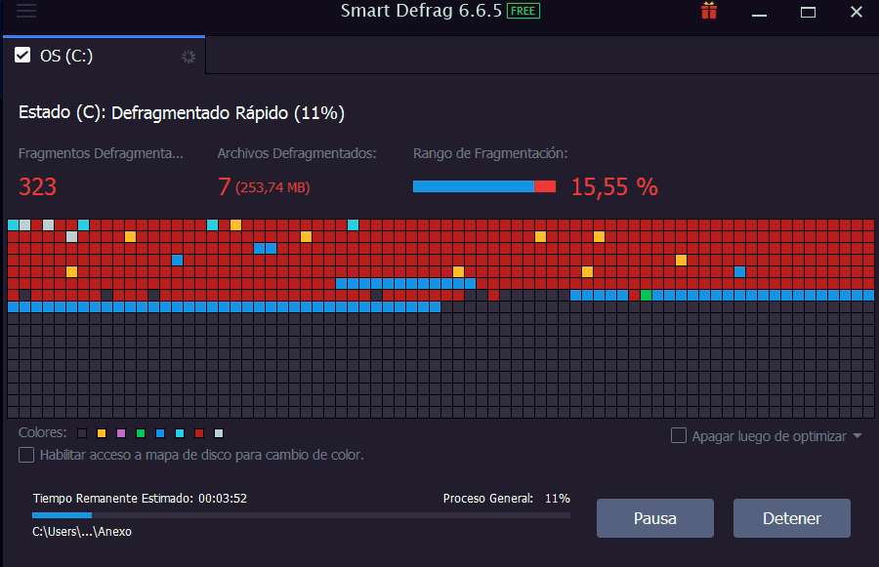Click the Archivos Defragmentados label
This screenshot has height=567, width=879.
point(297,153)
